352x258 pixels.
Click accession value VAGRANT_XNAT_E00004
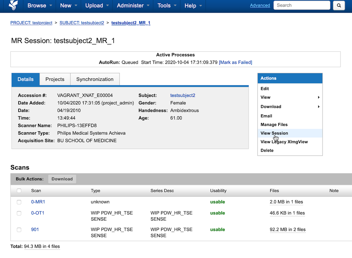pyautogui.click(x=85, y=95)
